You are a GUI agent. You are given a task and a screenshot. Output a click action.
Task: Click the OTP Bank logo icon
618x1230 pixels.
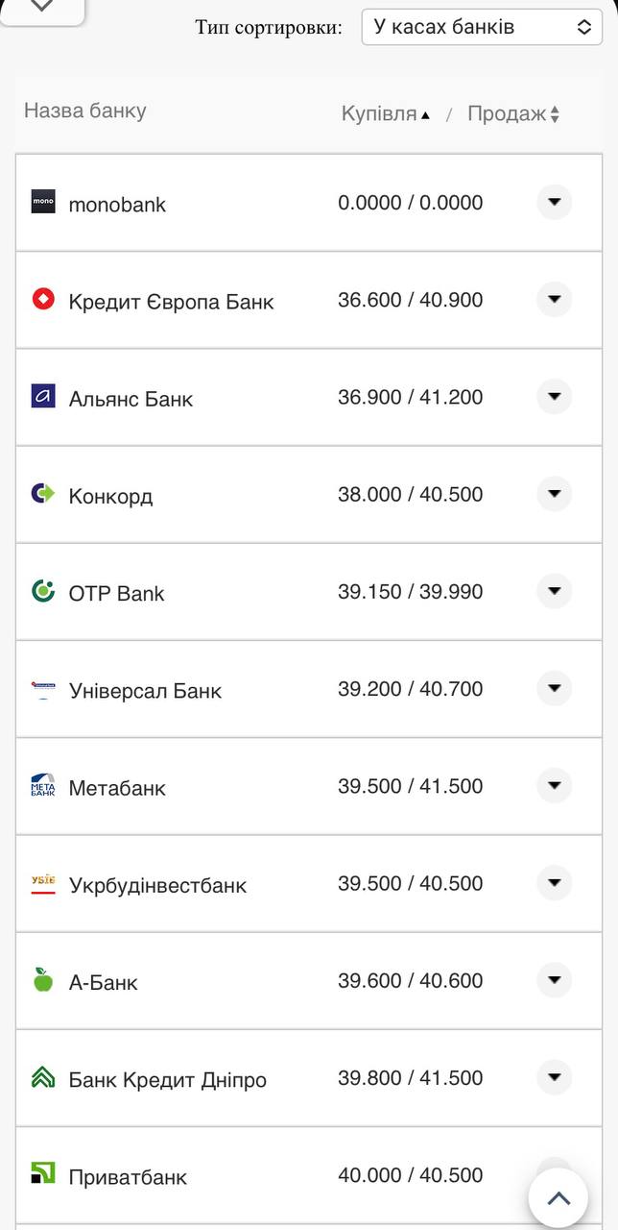pyautogui.click(x=43, y=591)
